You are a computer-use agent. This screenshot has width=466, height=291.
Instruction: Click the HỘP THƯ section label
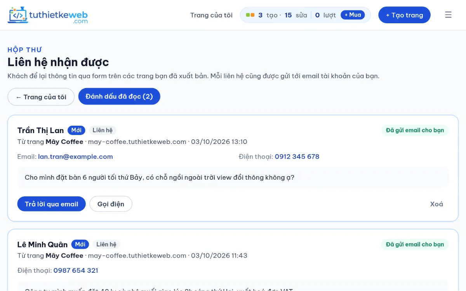tap(24, 50)
